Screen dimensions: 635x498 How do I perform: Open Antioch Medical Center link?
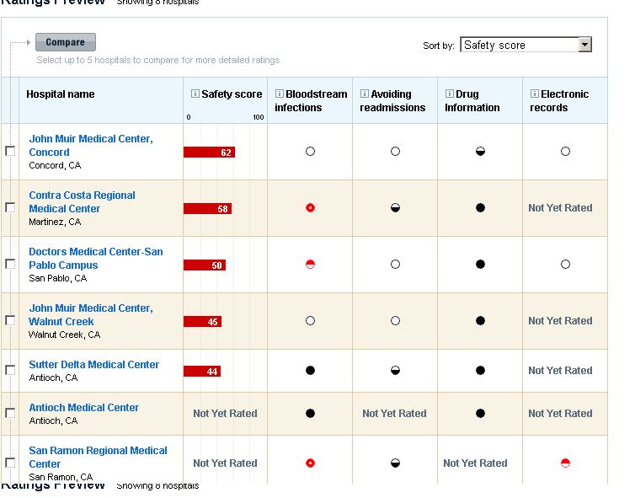[84, 408]
